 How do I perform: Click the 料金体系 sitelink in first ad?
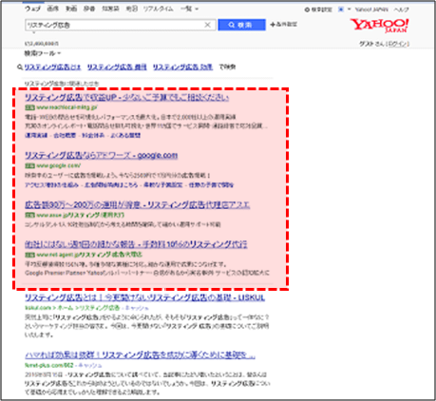pyautogui.click(x=93, y=135)
